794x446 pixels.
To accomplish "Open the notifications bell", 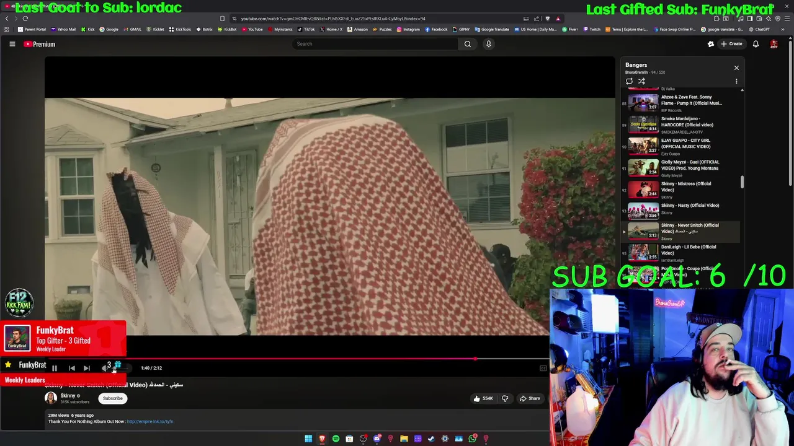I will click(756, 44).
